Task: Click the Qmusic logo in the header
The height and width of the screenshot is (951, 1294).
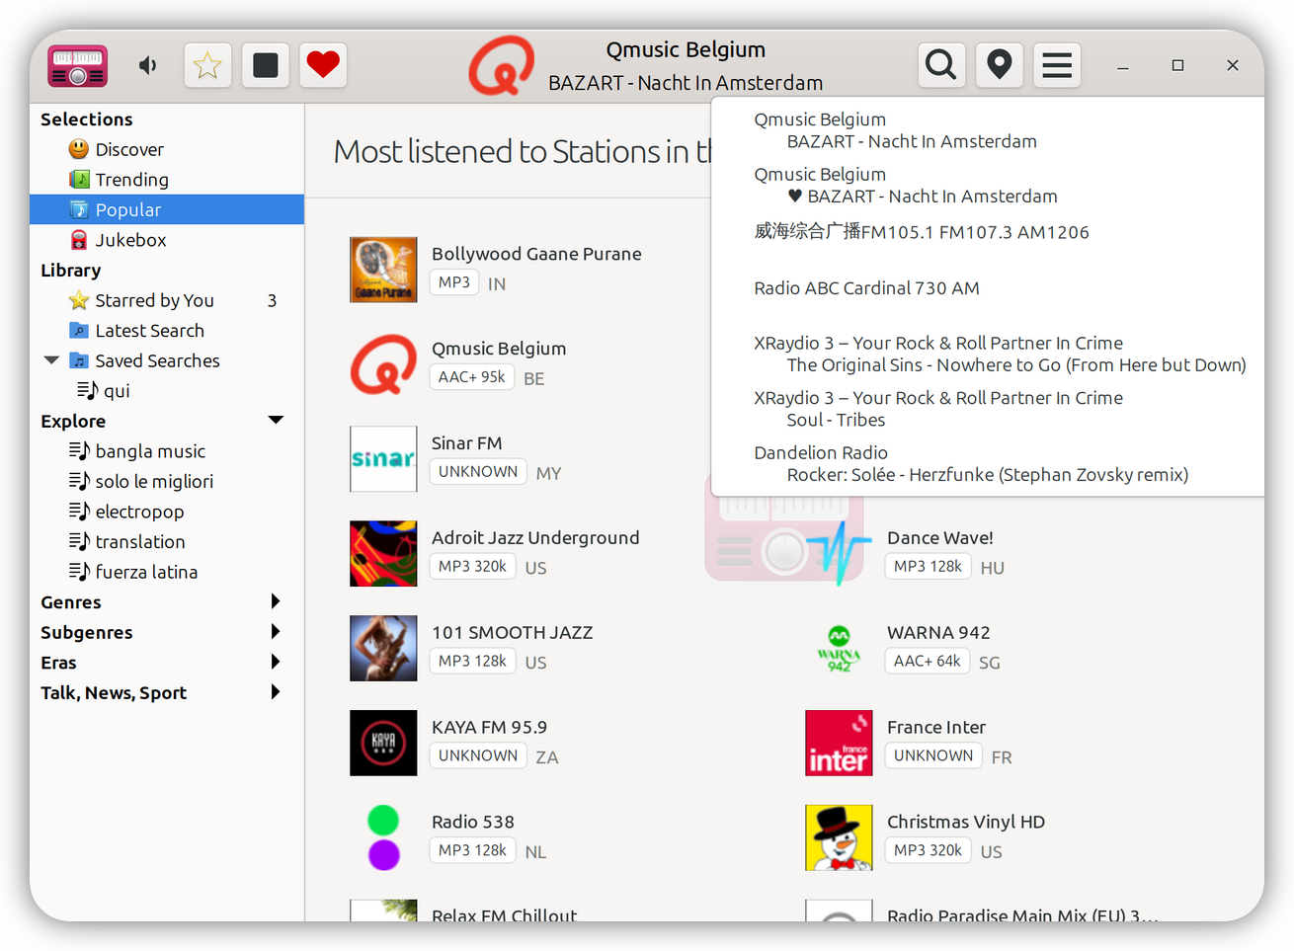Action: coord(502,66)
